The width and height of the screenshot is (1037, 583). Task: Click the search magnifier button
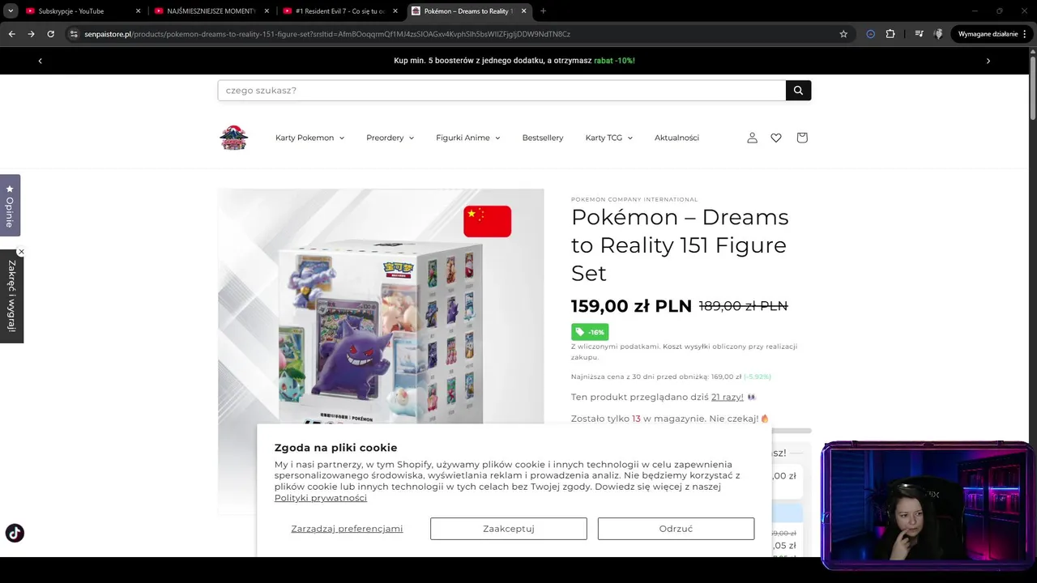(x=798, y=91)
